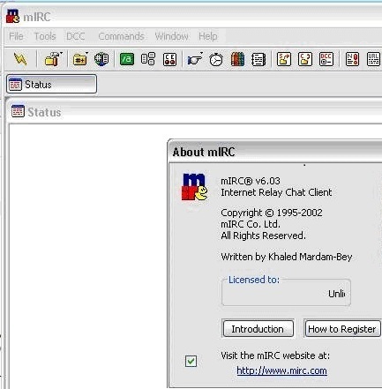Open mIRC Options hammer icon
Viewport: 382px width, 389px height.
tap(52, 59)
